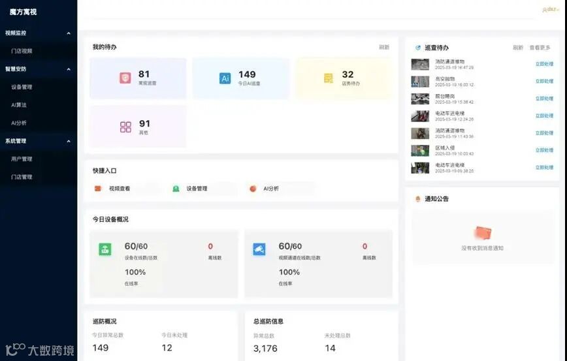Image resolution: width=567 pixels, height=361 pixels.
Task: Open the 81 常规巡查 card
Action: coord(138,78)
